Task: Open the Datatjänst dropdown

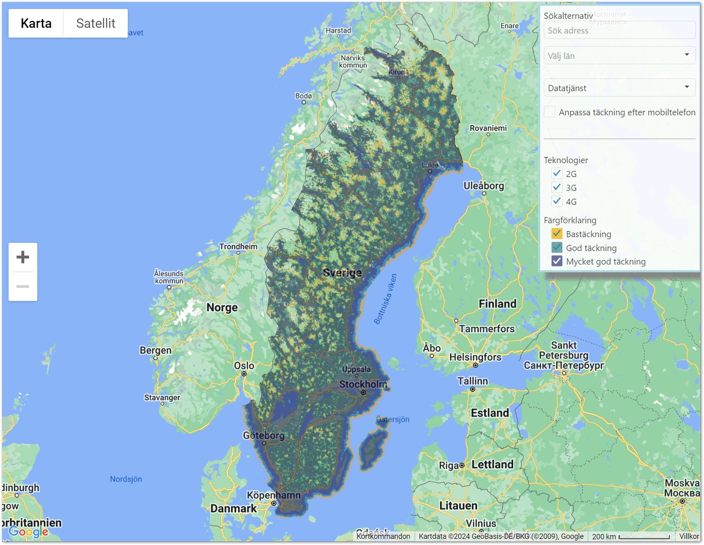Action: (x=619, y=88)
